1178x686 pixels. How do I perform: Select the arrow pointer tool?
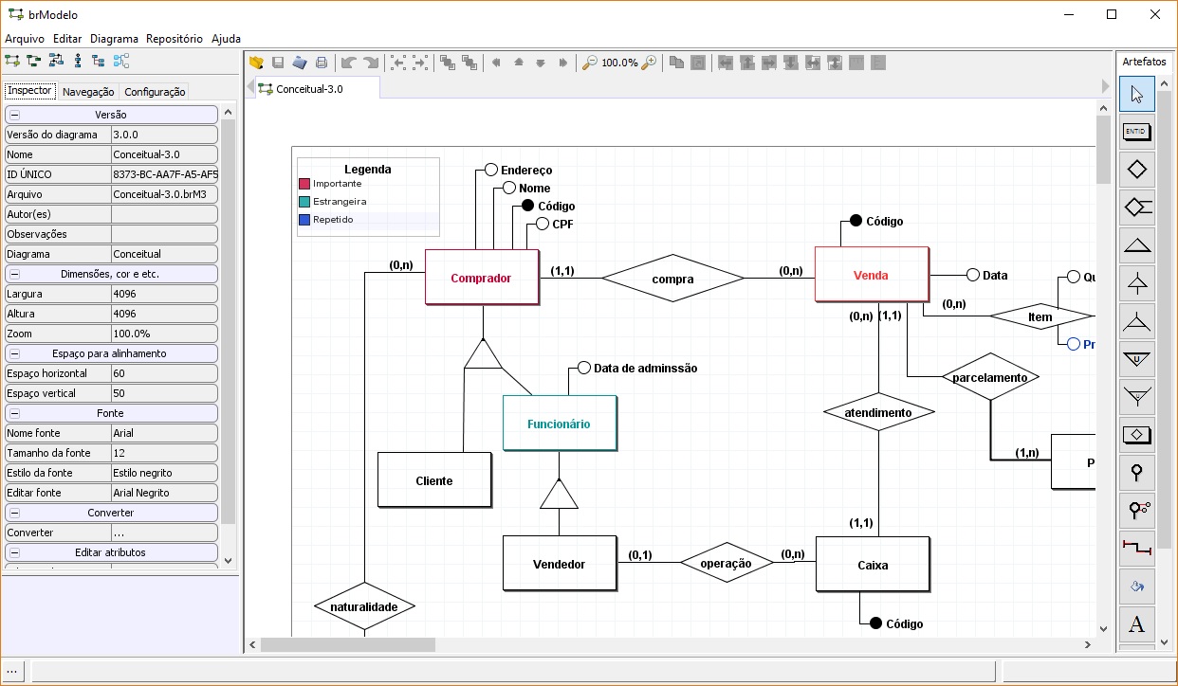pyautogui.click(x=1136, y=94)
